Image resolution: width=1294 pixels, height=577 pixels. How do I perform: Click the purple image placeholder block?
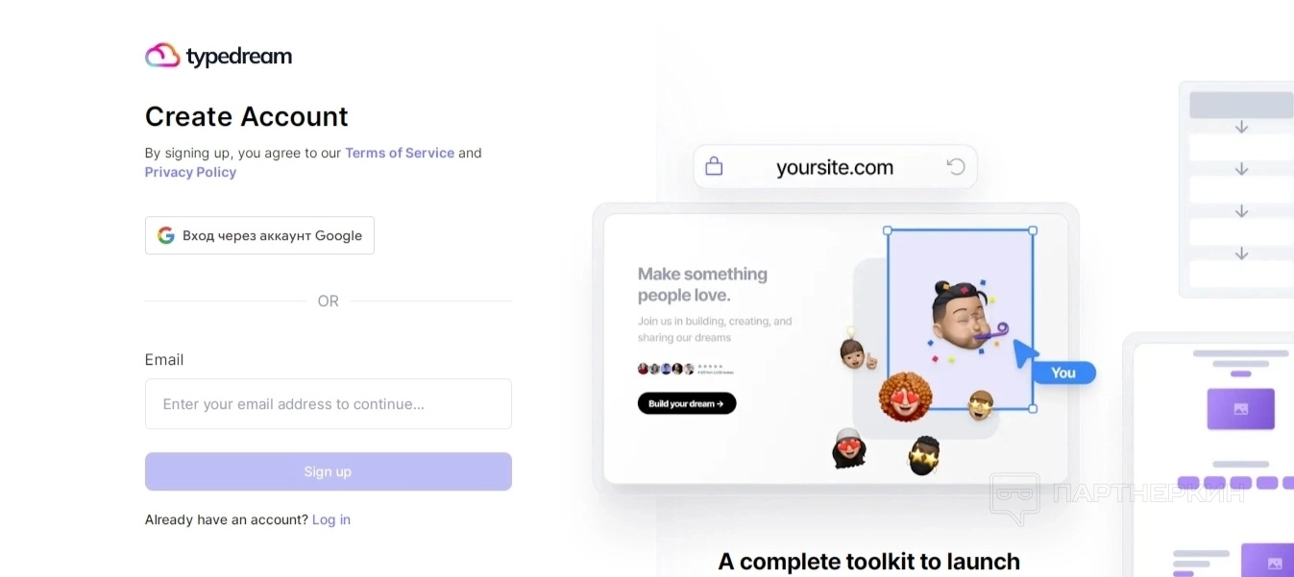point(1240,409)
